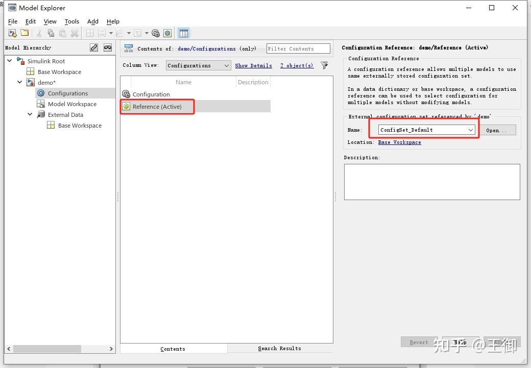Toggle the link icon in Model Hierarchy header

point(94,47)
